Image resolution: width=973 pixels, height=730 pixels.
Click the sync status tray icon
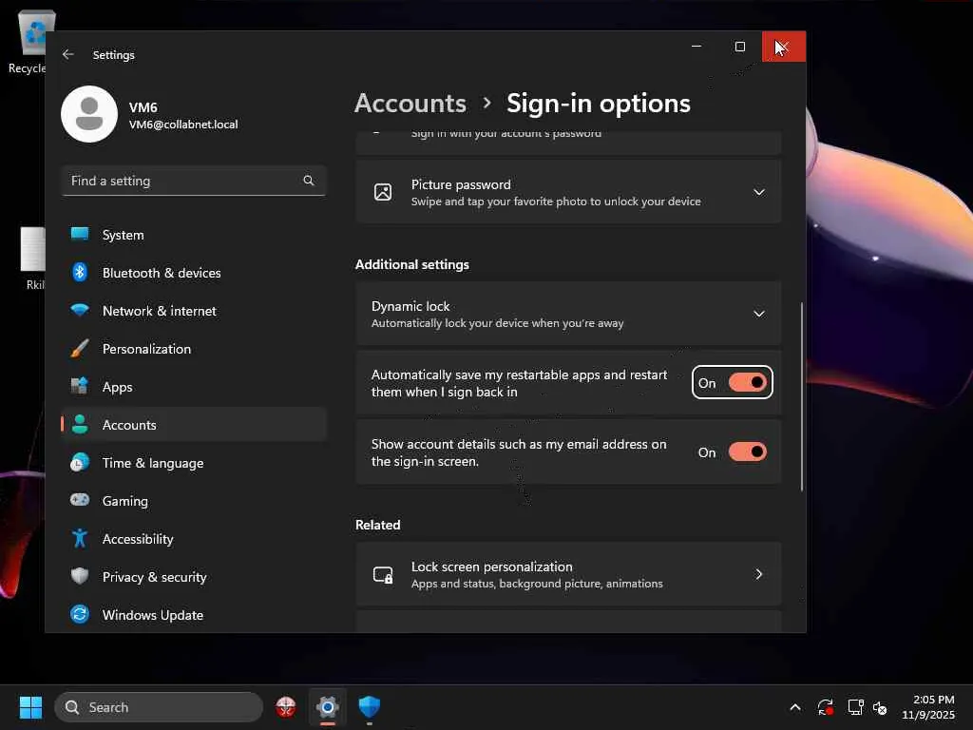pos(826,707)
